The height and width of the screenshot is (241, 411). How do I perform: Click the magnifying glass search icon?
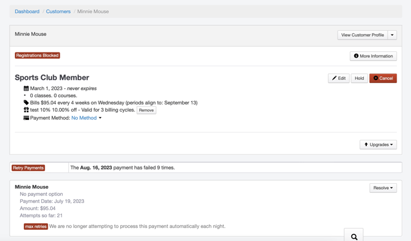354,237
